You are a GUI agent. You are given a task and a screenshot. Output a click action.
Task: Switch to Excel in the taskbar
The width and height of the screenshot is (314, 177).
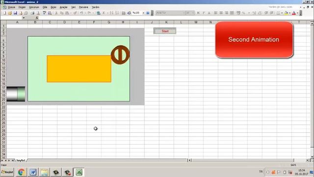pyautogui.click(x=79, y=172)
